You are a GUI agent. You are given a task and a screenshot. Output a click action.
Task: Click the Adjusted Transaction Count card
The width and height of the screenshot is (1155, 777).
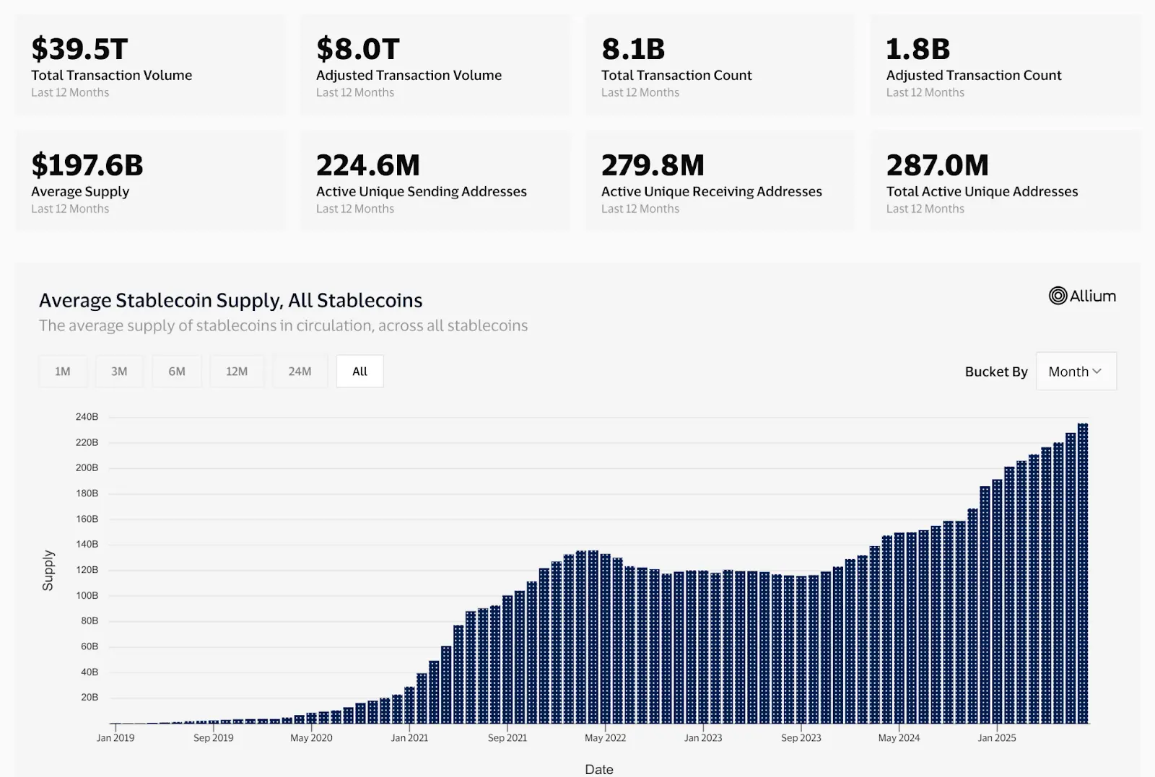pos(1005,65)
